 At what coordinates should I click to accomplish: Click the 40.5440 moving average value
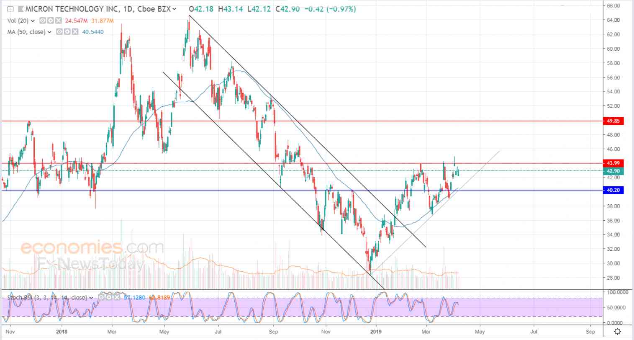coord(93,32)
